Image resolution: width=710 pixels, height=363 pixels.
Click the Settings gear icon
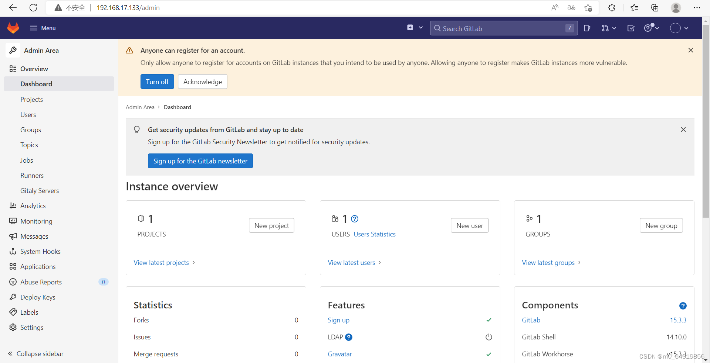pos(13,327)
